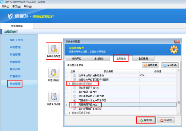This screenshot has width=186, height=131.
Task: Open 仓库管理 in navigation sidebar
Action: 15,62
